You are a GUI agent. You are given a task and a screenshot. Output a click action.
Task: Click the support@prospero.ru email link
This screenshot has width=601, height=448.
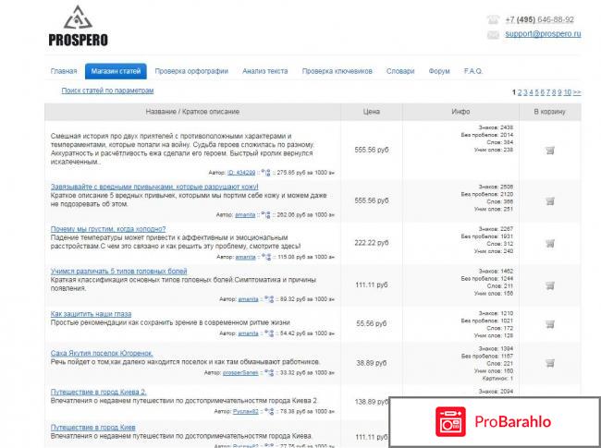coord(543,34)
